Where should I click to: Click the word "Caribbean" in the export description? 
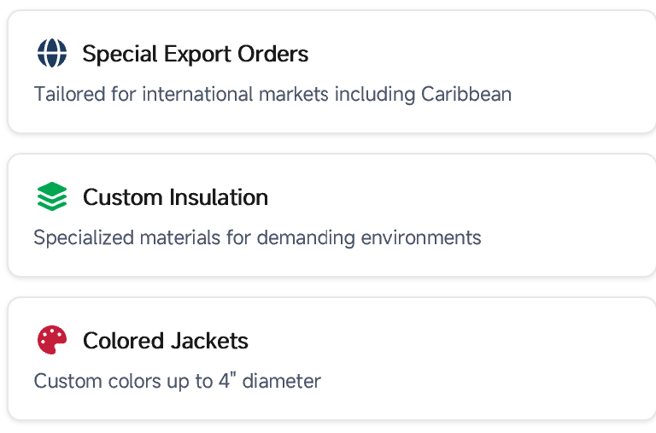466,94
